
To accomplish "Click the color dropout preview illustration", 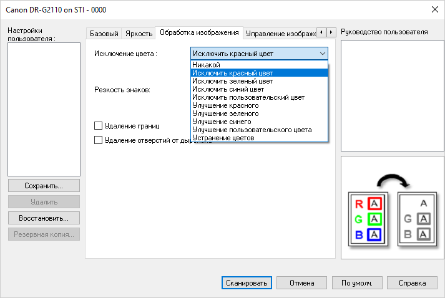I will coord(388,208).
